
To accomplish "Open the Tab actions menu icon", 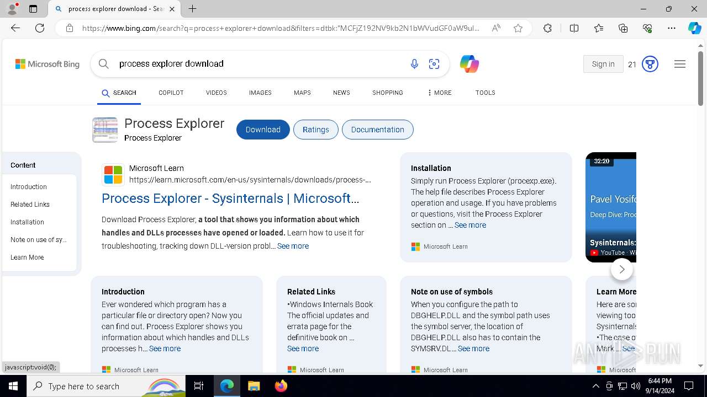I will (33, 9).
